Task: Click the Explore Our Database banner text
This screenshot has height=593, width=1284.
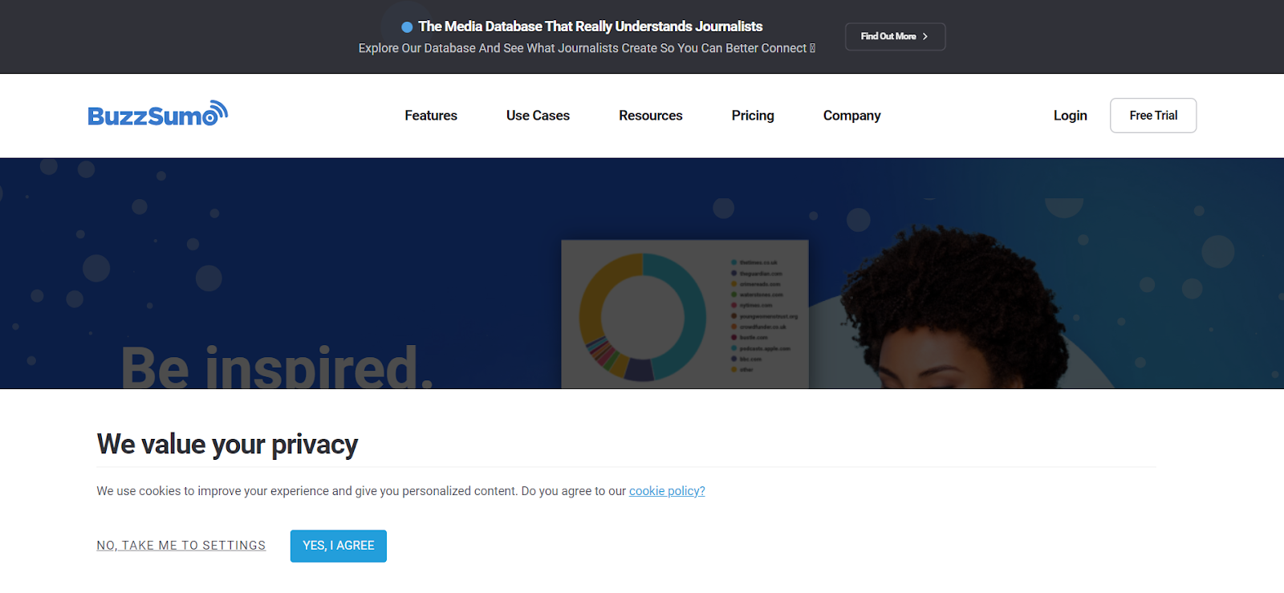Action: (587, 48)
